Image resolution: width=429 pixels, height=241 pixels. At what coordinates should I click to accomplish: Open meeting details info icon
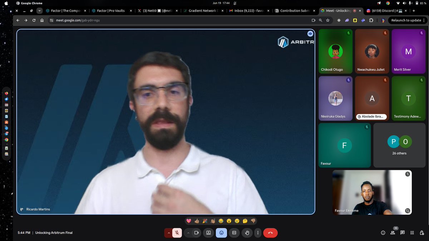383,233
